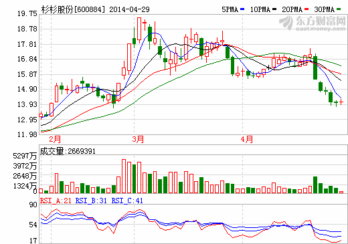The height and width of the screenshot is (244, 348).
Task: Click the 16.84 price axis label
Action: coord(27,59)
